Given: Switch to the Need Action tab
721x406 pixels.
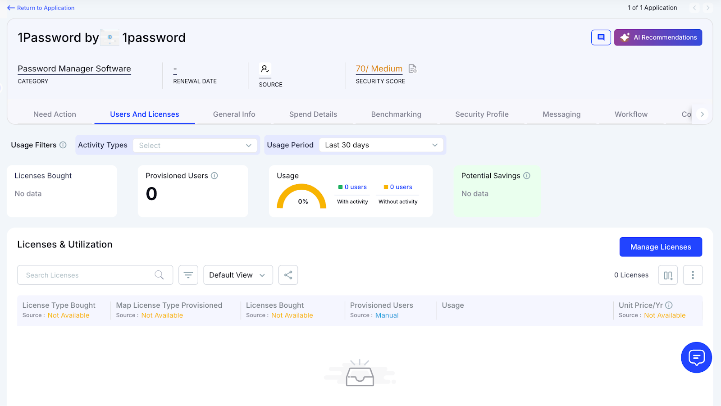Looking at the screenshot, I should (55, 114).
